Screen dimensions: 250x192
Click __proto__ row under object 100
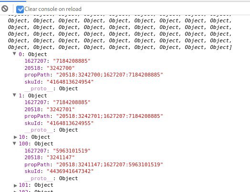(x=51, y=178)
